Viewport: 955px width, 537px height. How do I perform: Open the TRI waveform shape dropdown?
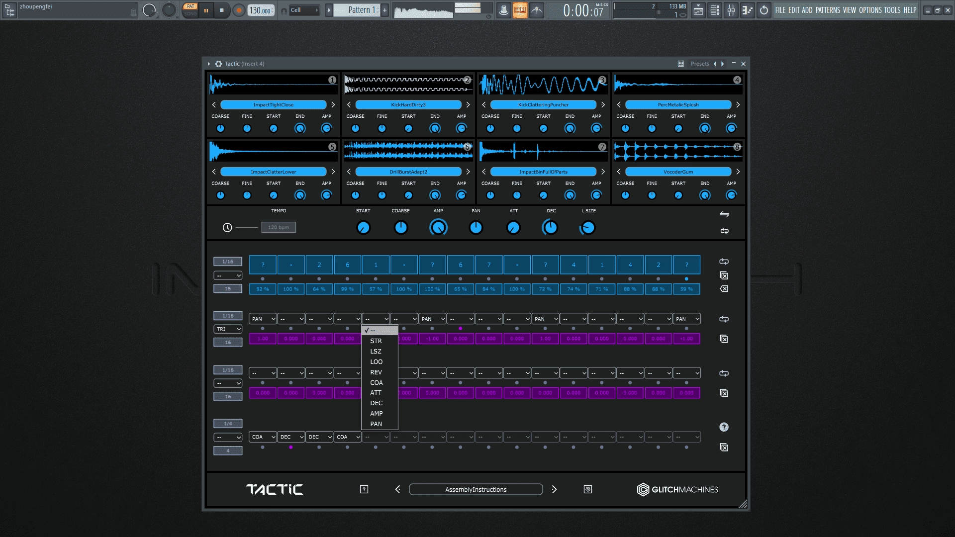228,329
